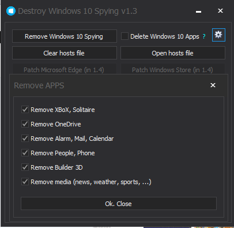Uncheck Remove OneDrive
Screen dimensions: 234x228
[25, 124]
